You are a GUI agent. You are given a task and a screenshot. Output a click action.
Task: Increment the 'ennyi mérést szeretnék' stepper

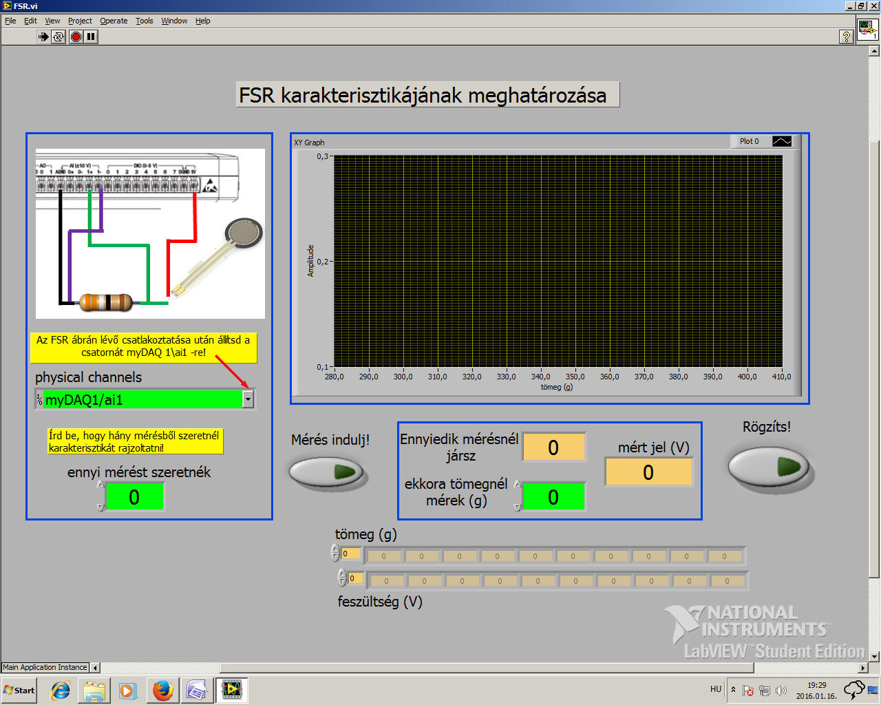[100, 486]
